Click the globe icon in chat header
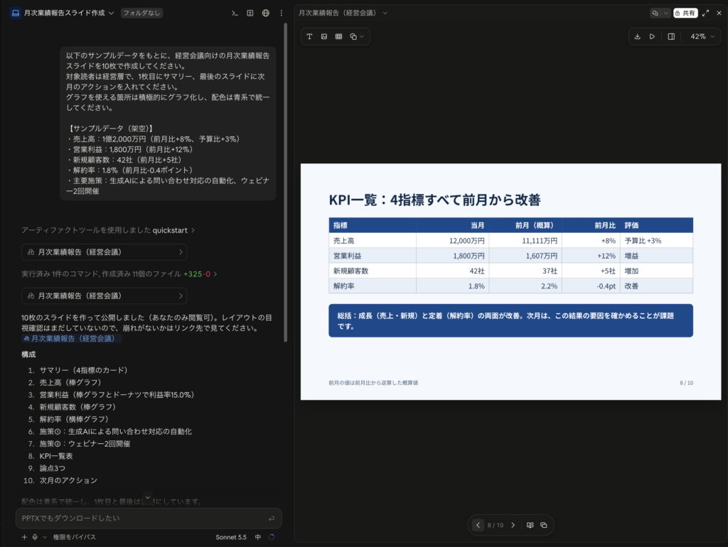The height and width of the screenshot is (547, 728). coord(266,13)
